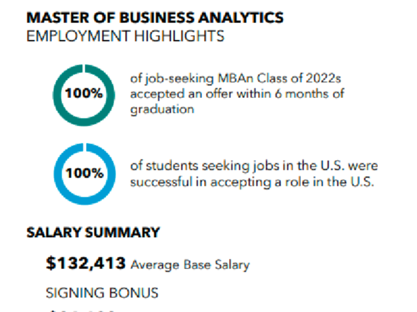Click the word SUMMARY in salary heading
The image size is (417, 312).
[x=123, y=233]
